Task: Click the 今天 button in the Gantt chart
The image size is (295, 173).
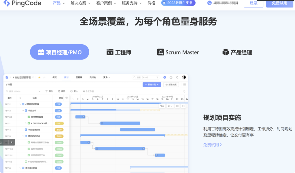Action: (162, 106)
